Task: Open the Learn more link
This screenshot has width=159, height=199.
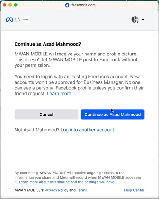Action: pyautogui.click(x=59, y=94)
